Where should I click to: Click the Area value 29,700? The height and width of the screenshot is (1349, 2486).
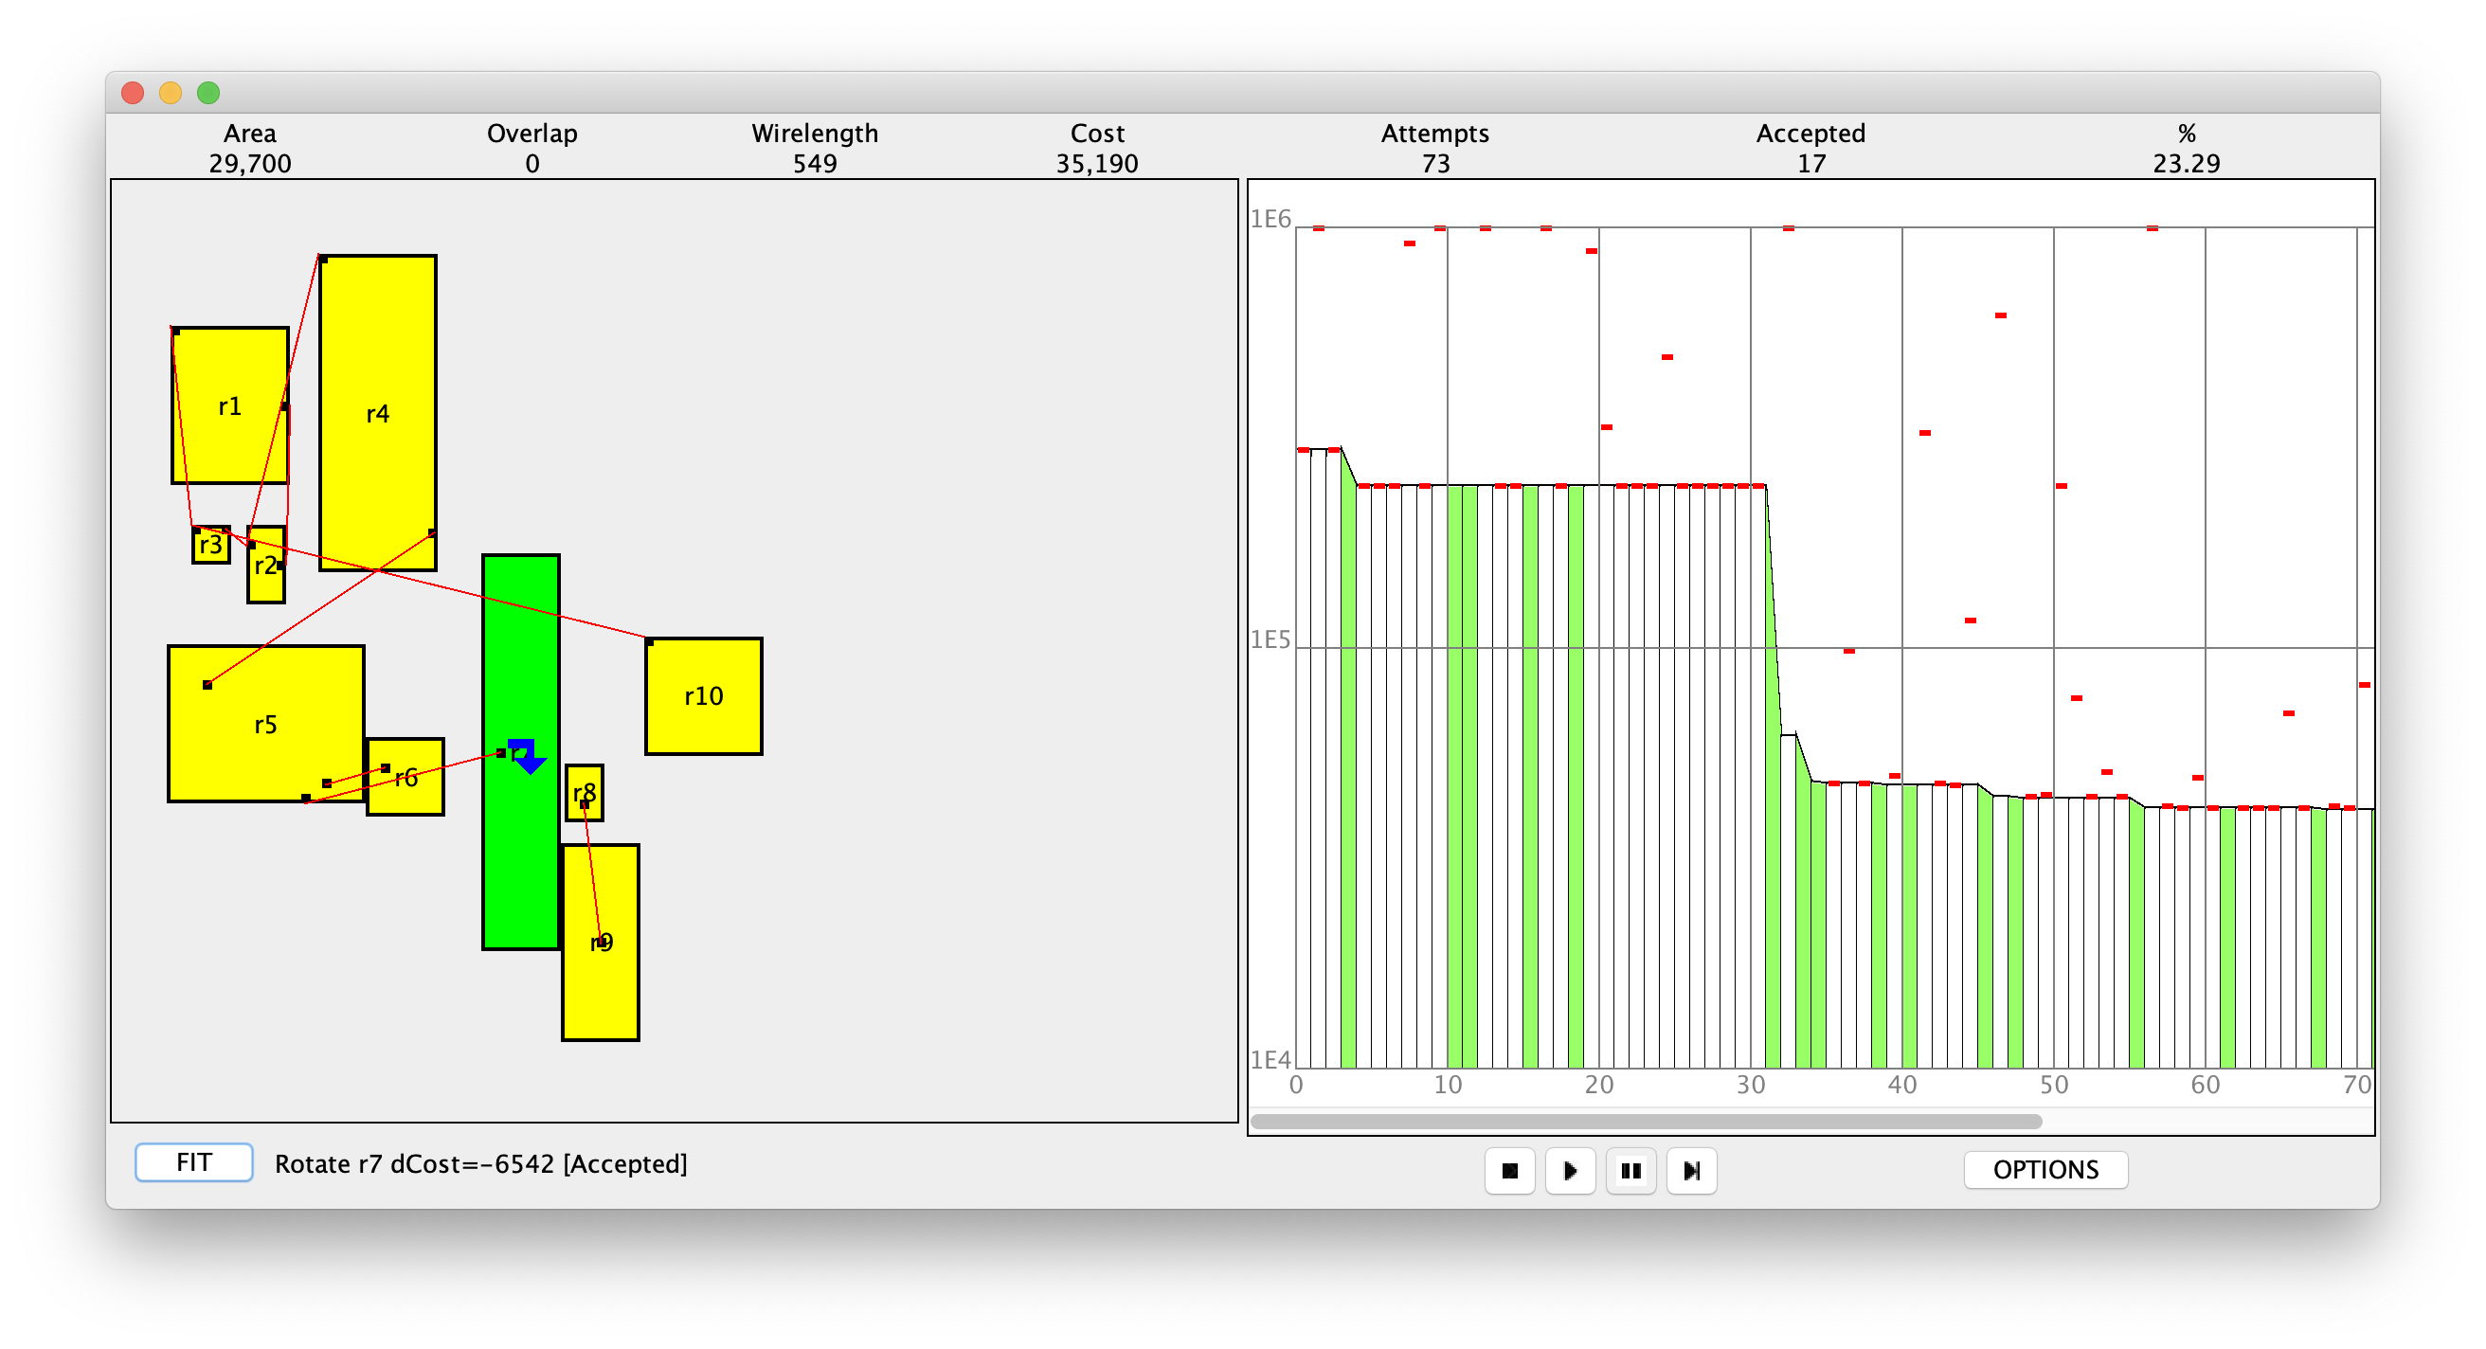(x=250, y=163)
